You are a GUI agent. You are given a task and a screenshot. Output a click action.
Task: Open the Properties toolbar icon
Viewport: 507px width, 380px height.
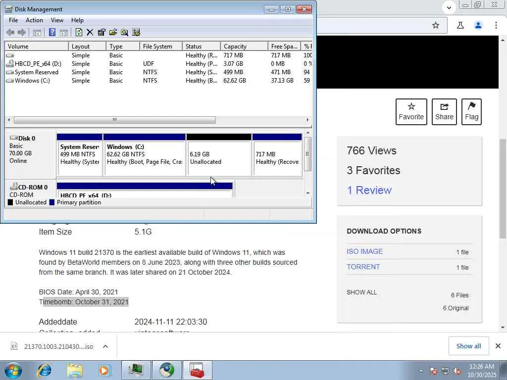coord(101,32)
